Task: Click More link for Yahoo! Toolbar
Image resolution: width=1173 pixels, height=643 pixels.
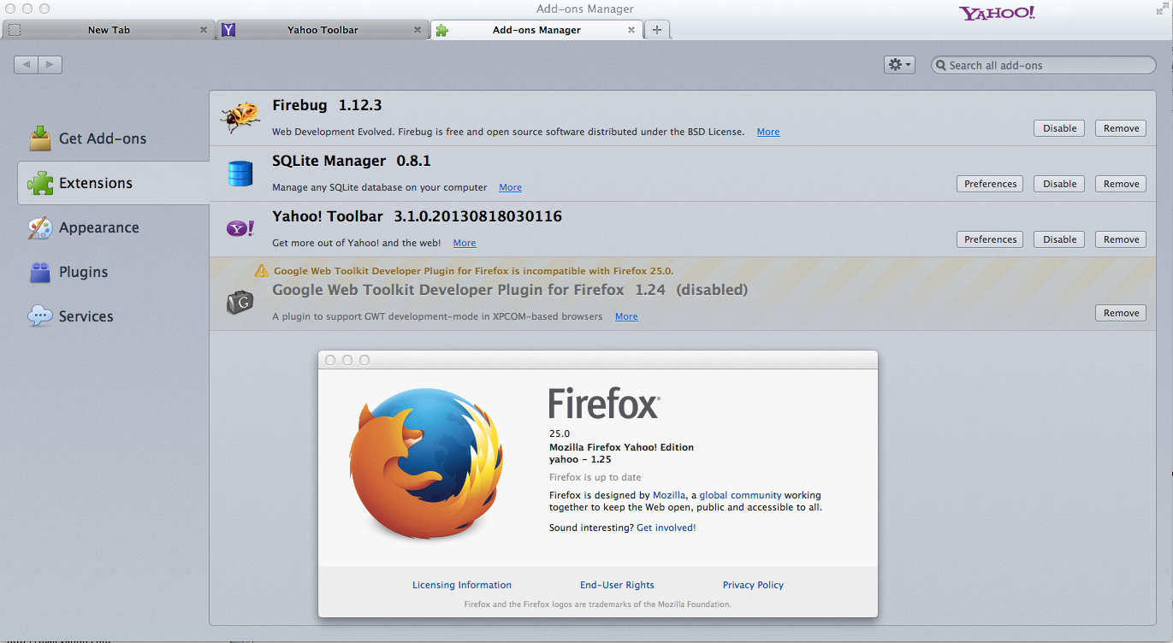Action: [465, 243]
